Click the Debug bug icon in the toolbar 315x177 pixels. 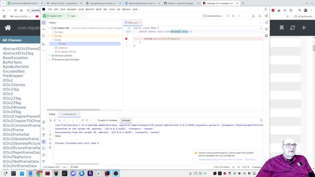[x=233, y=16]
